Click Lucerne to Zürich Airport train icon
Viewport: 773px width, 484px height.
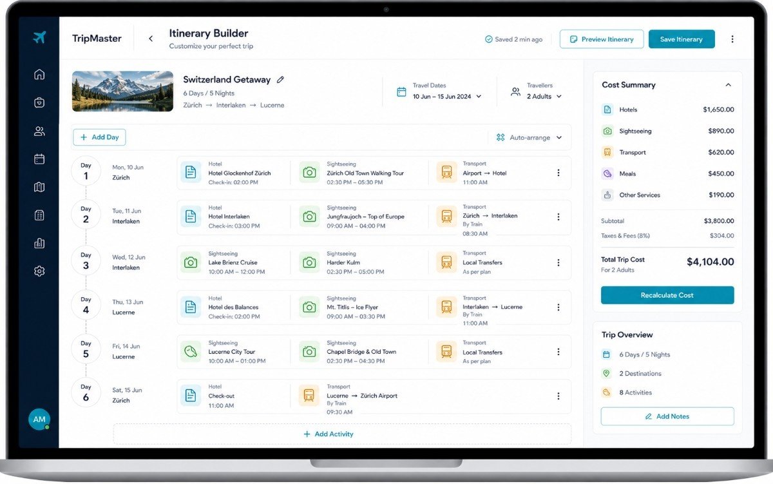click(x=309, y=396)
